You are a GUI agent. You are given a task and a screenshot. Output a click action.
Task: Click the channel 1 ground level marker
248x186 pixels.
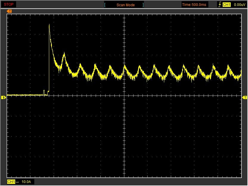[4, 98]
